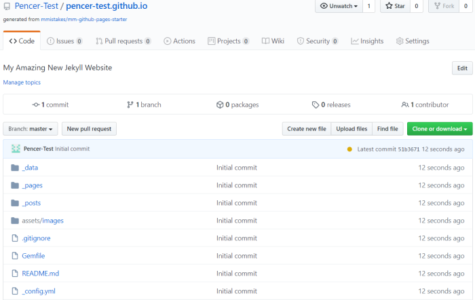
Task: Click the Projects board icon
Action: coord(212,41)
